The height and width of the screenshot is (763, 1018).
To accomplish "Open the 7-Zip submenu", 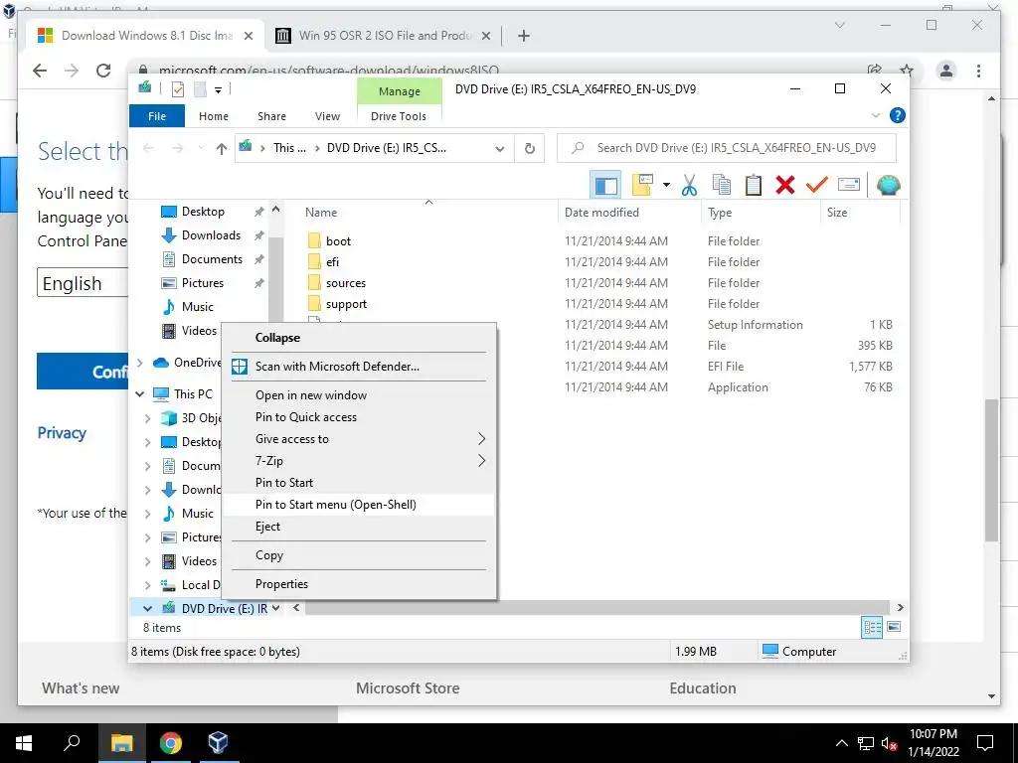I will pyautogui.click(x=358, y=461).
